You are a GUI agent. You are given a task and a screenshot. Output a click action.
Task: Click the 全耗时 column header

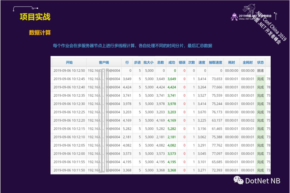(x=248, y=62)
